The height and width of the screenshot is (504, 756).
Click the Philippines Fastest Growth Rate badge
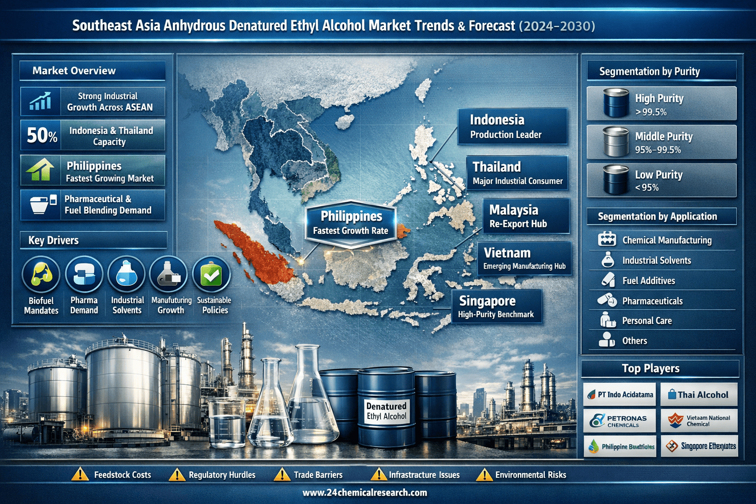[x=351, y=222]
